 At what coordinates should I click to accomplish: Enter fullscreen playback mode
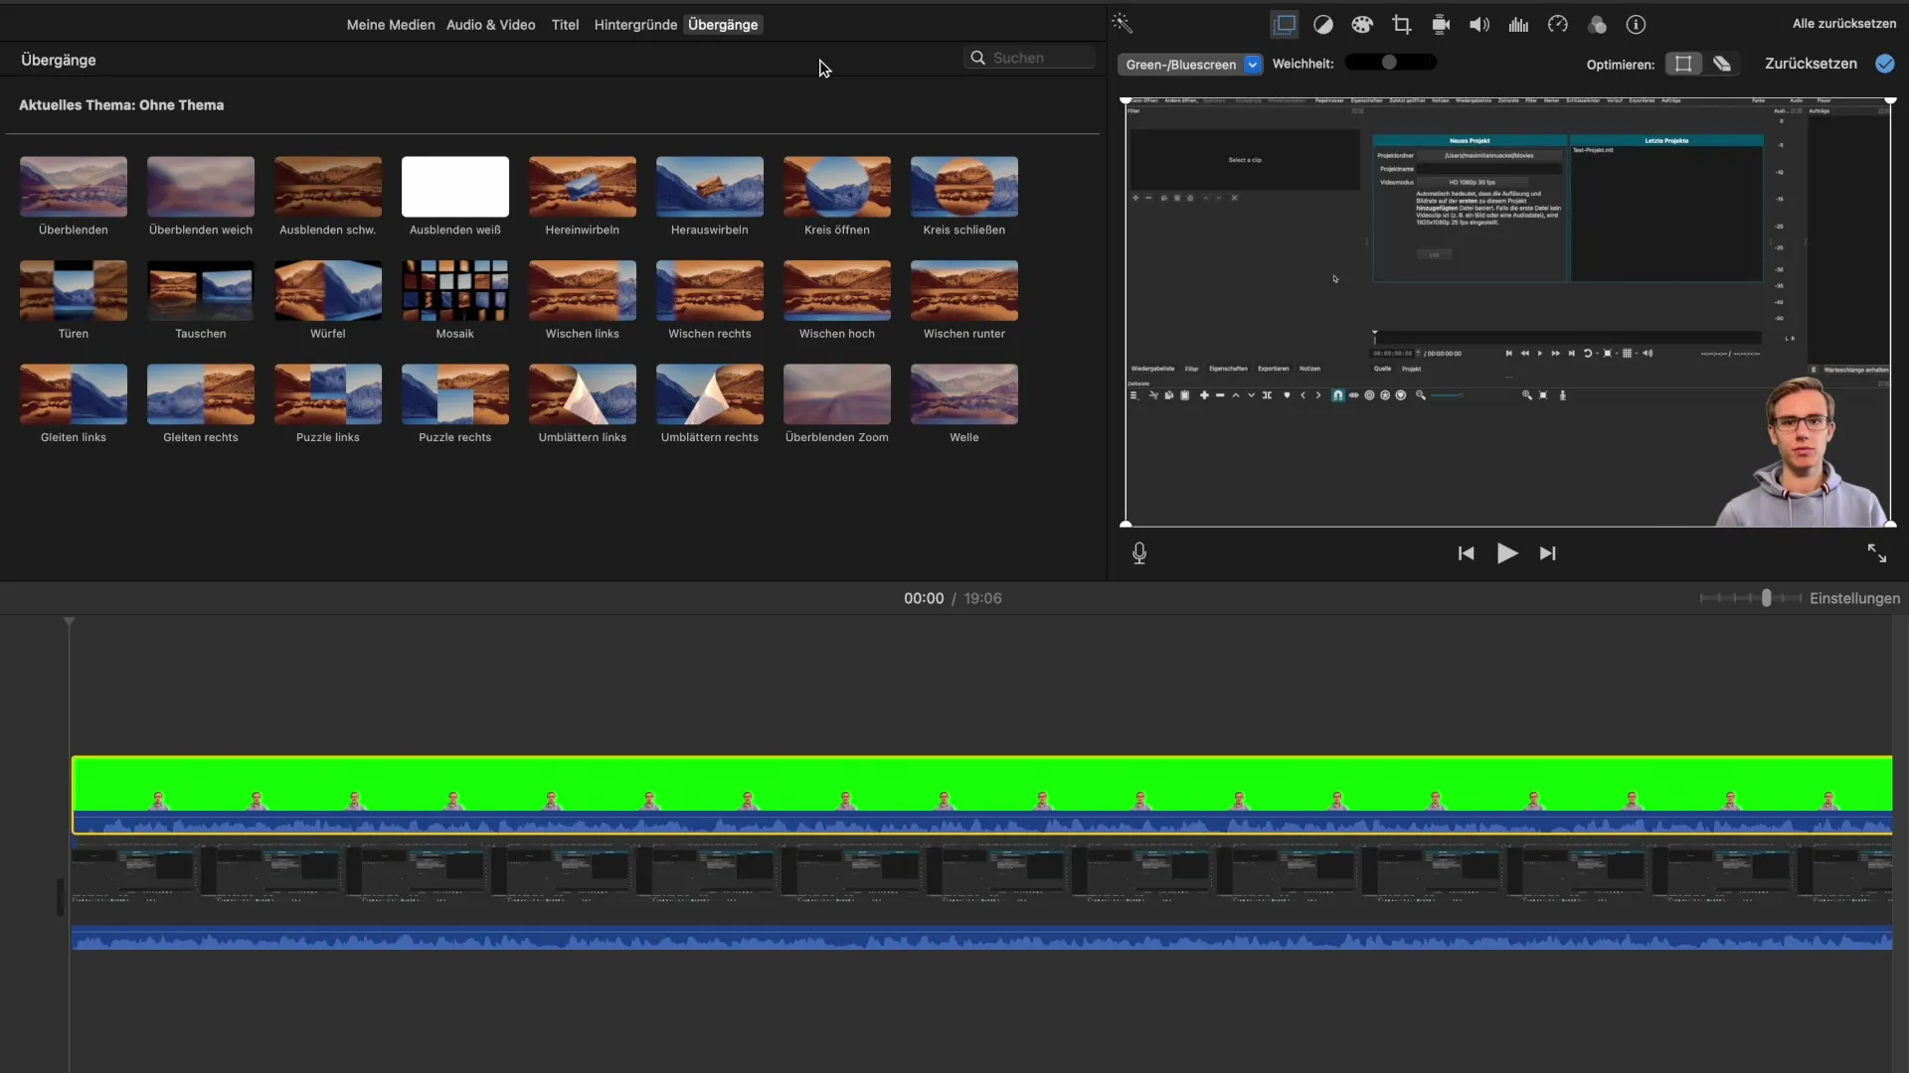(x=1877, y=553)
